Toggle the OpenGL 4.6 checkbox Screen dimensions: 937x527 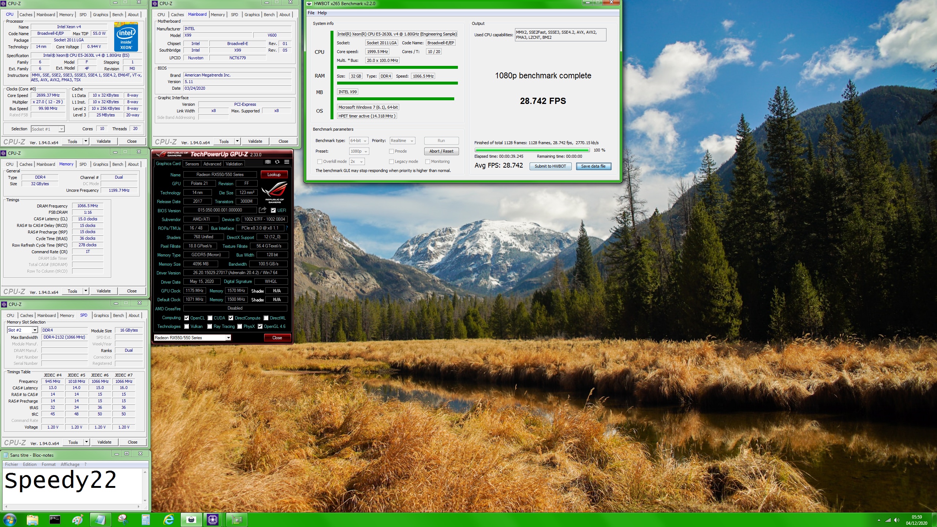pyautogui.click(x=260, y=326)
